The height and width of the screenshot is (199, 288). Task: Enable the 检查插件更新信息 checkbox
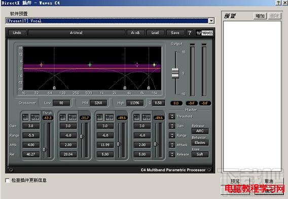click(x=8, y=180)
